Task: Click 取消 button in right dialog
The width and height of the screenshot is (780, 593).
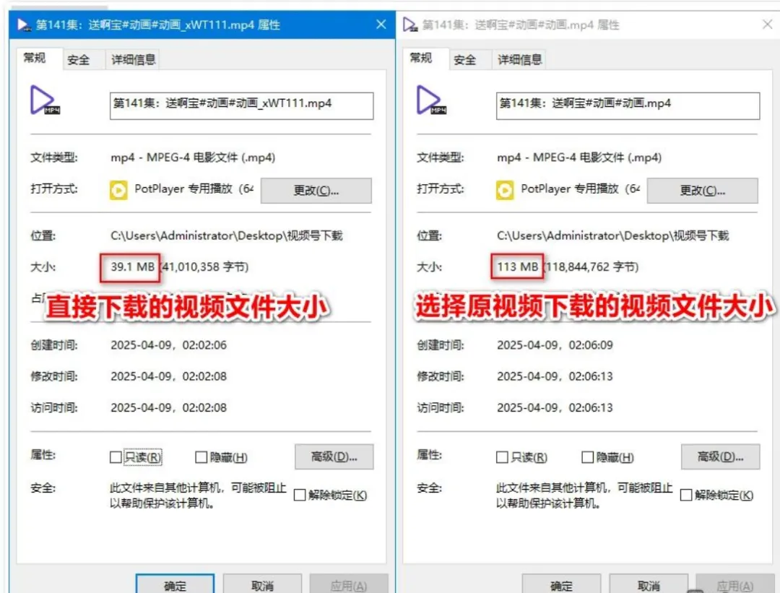Action: pyautogui.click(x=649, y=584)
